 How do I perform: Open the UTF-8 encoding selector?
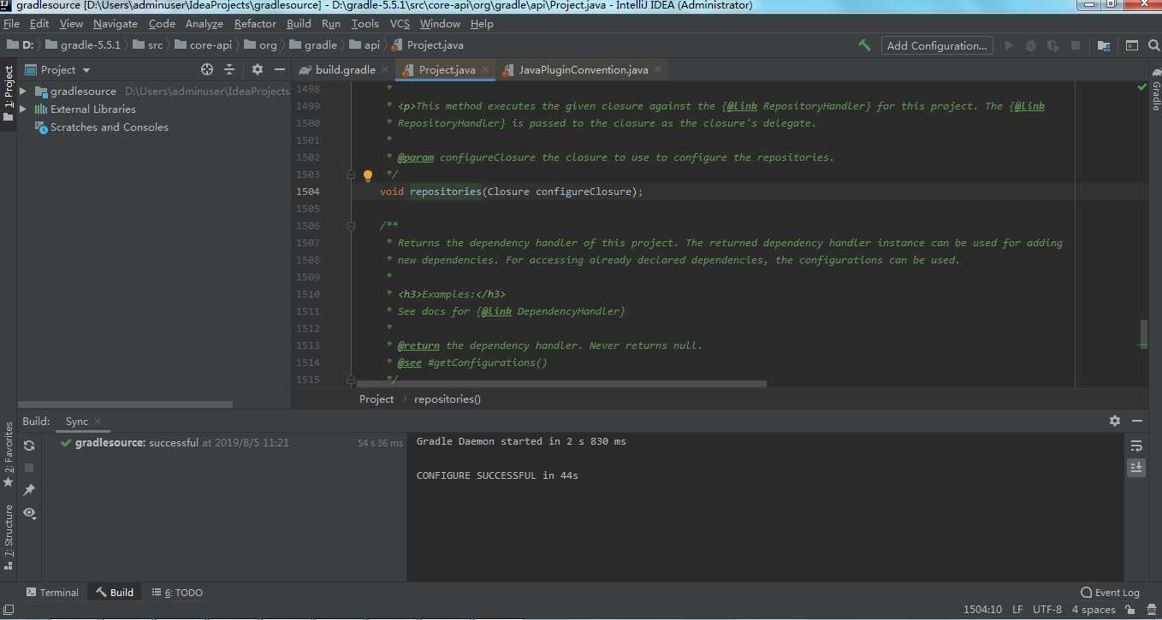pyautogui.click(x=1047, y=610)
